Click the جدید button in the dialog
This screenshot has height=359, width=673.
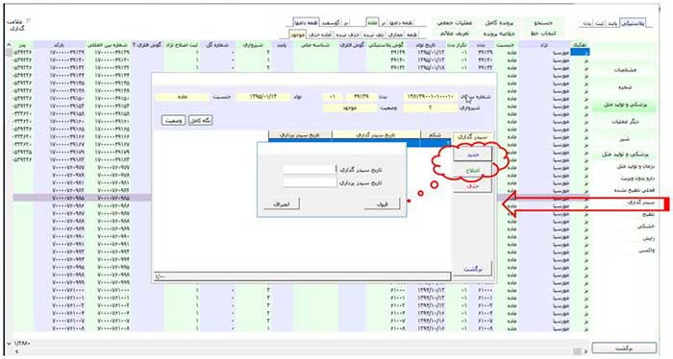[473, 155]
